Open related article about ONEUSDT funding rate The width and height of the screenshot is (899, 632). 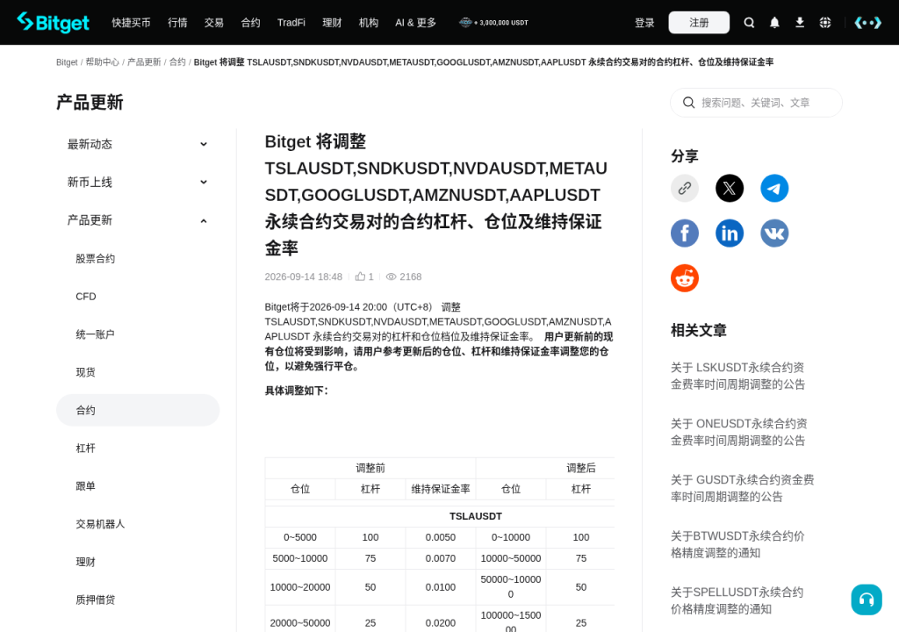(x=739, y=432)
